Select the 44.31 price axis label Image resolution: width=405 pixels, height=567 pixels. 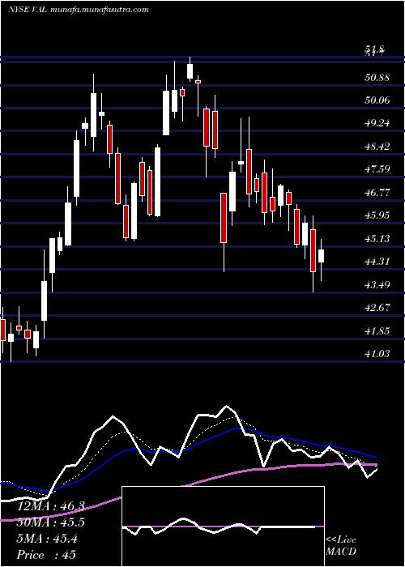click(377, 261)
